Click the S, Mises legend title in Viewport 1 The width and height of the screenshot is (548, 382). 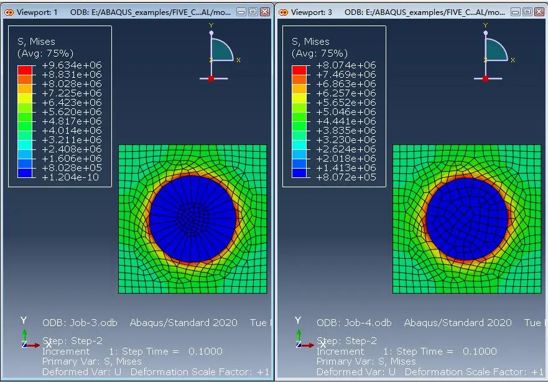(x=36, y=42)
